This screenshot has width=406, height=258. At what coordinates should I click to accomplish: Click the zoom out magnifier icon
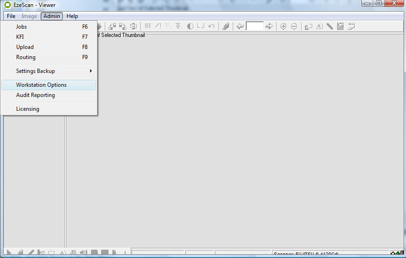pos(294,26)
